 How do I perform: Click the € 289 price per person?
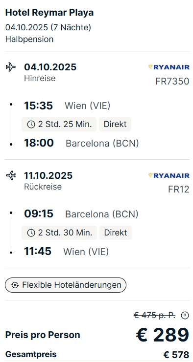coord(163,335)
